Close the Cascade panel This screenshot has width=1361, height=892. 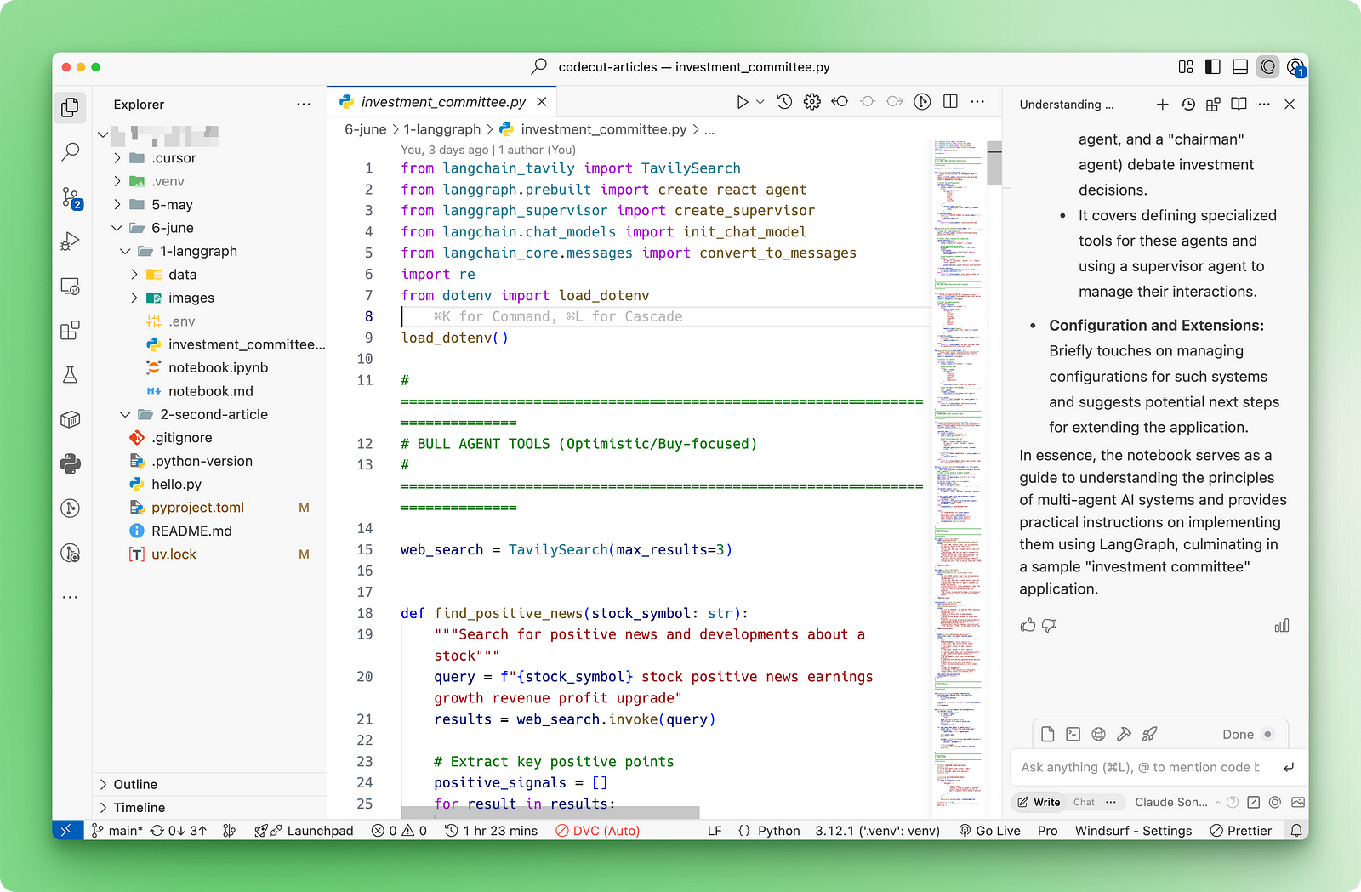pyautogui.click(x=1290, y=104)
